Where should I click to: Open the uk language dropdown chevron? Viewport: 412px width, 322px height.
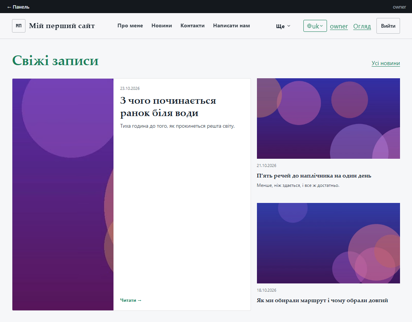(x=321, y=26)
